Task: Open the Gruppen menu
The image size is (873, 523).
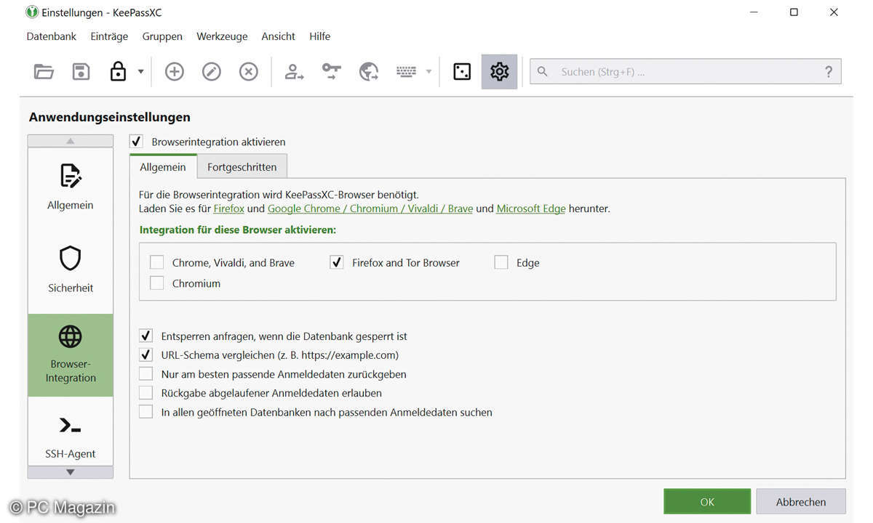Action: pyautogui.click(x=162, y=36)
